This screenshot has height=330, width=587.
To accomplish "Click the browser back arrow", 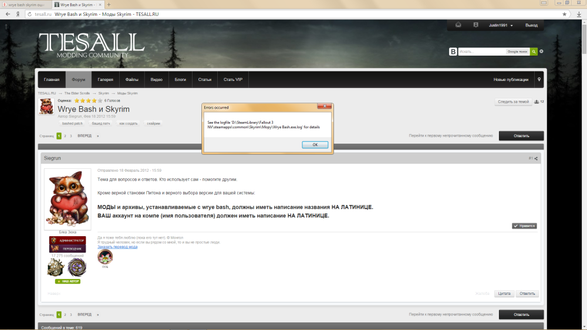I will click(x=8, y=14).
